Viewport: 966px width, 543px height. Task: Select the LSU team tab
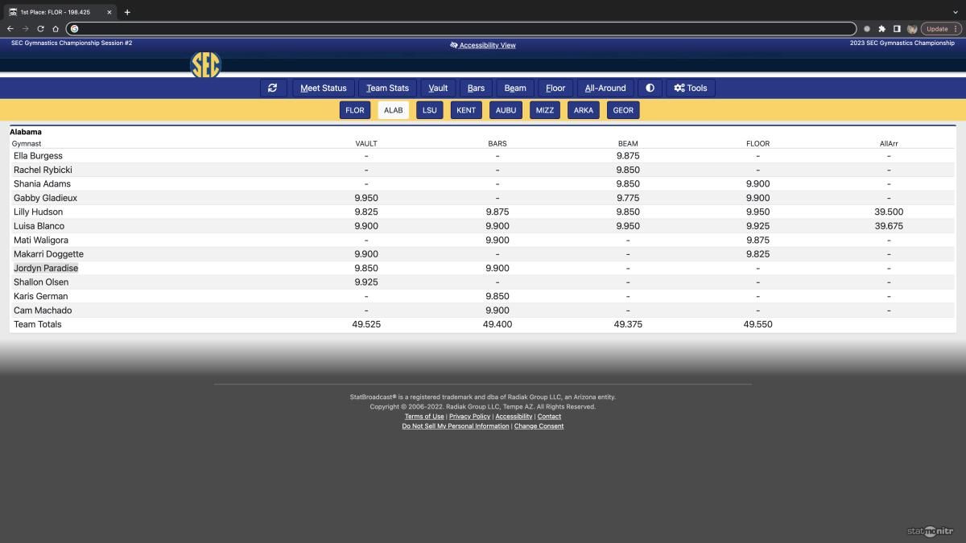[x=430, y=110]
